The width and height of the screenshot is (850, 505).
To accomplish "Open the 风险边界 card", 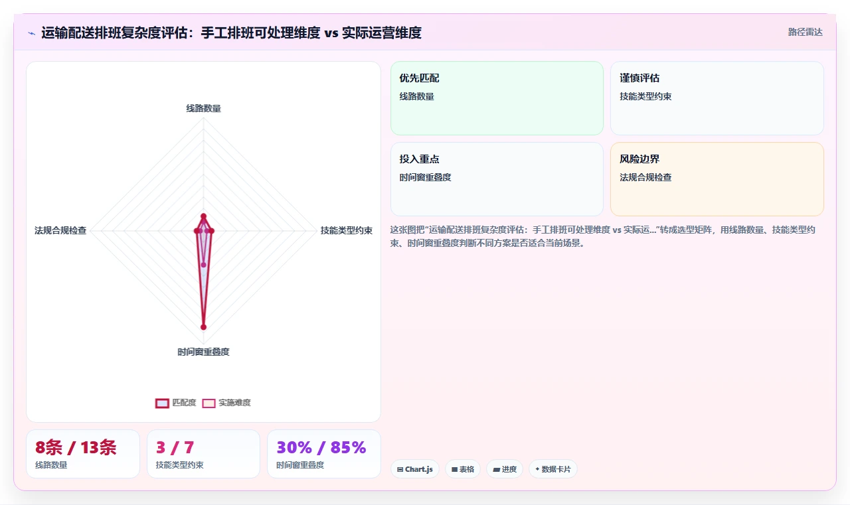I will tap(717, 179).
